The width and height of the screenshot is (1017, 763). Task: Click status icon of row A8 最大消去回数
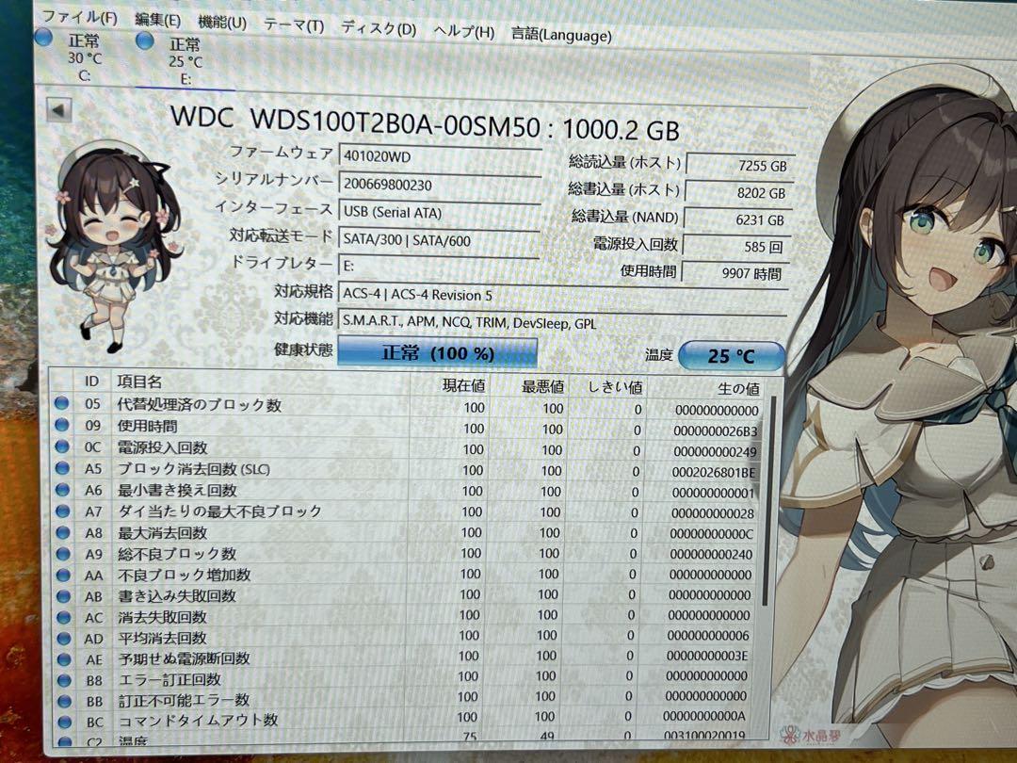click(63, 532)
